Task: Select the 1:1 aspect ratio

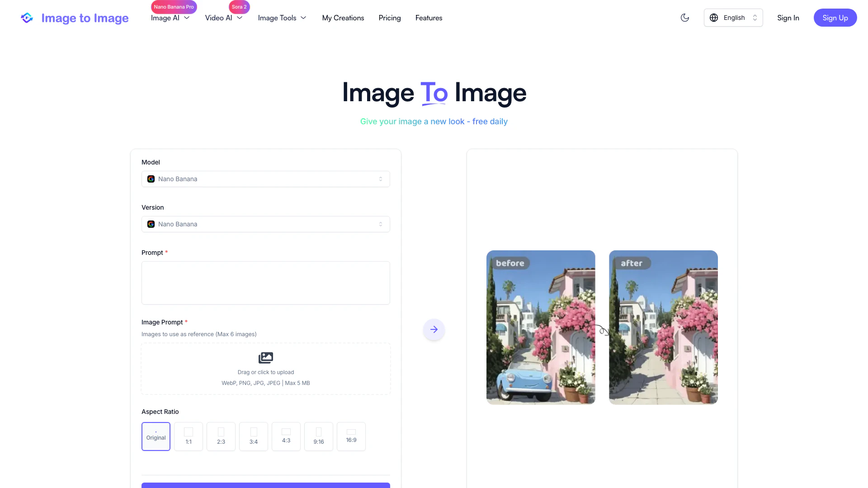Action: point(189,436)
